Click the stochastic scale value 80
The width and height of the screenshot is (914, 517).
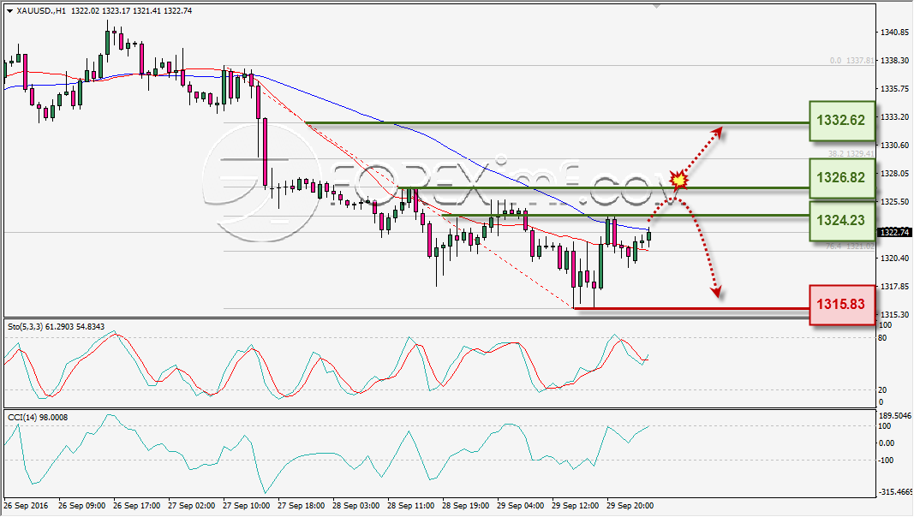[883, 338]
